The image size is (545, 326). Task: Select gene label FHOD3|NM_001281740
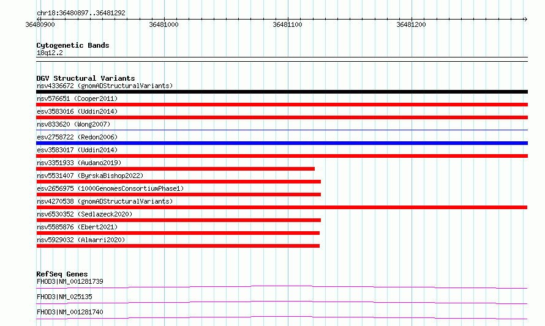[70, 312]
